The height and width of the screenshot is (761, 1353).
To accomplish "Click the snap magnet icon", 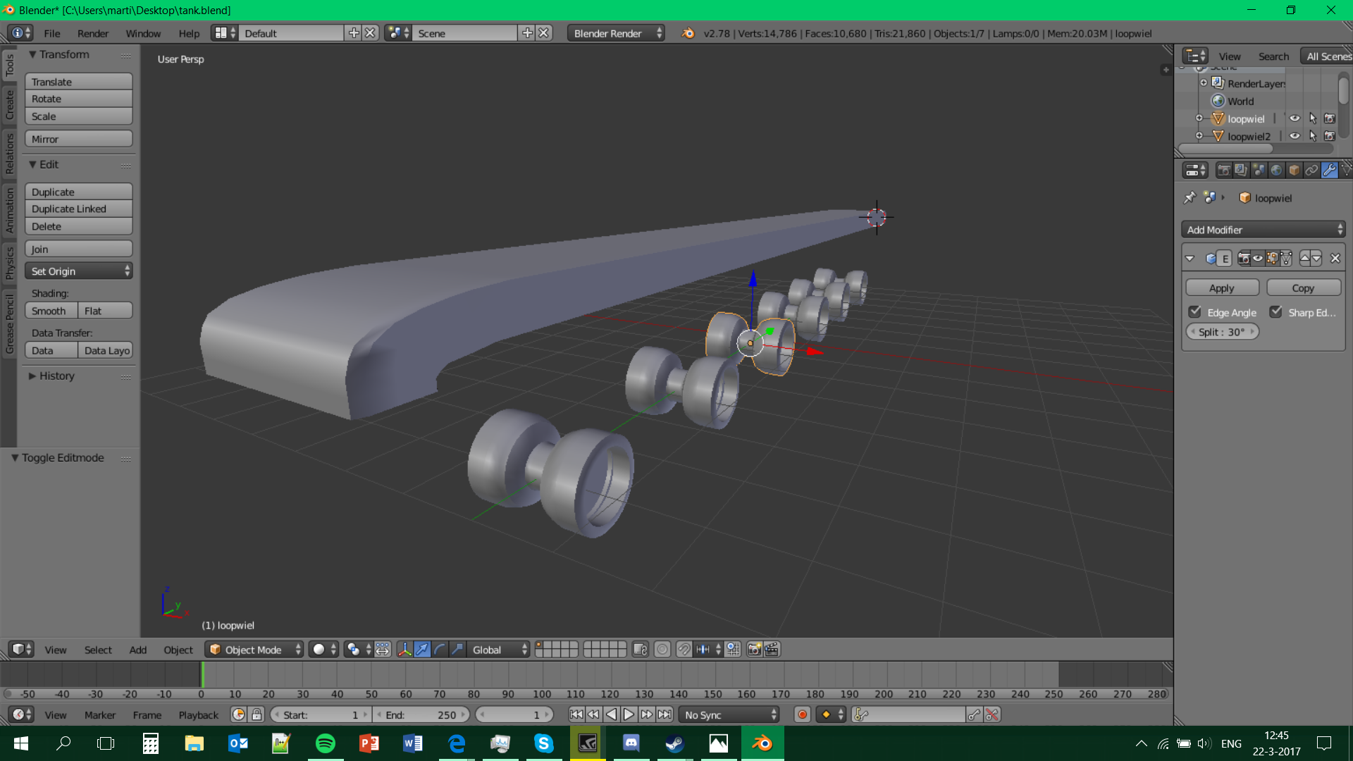I will 684,650.
